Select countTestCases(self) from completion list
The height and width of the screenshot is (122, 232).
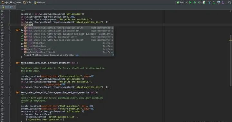(69, 49)
